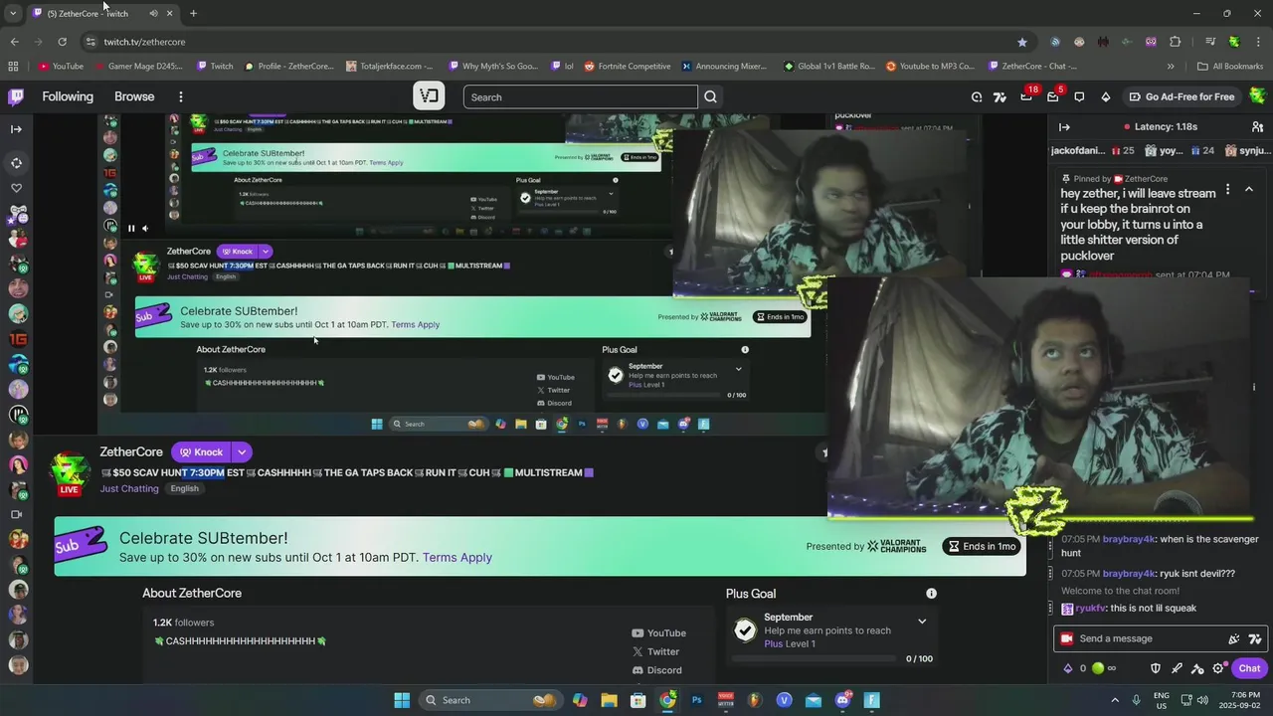Open the Terms Apply link in main banner

coord(457,557)
